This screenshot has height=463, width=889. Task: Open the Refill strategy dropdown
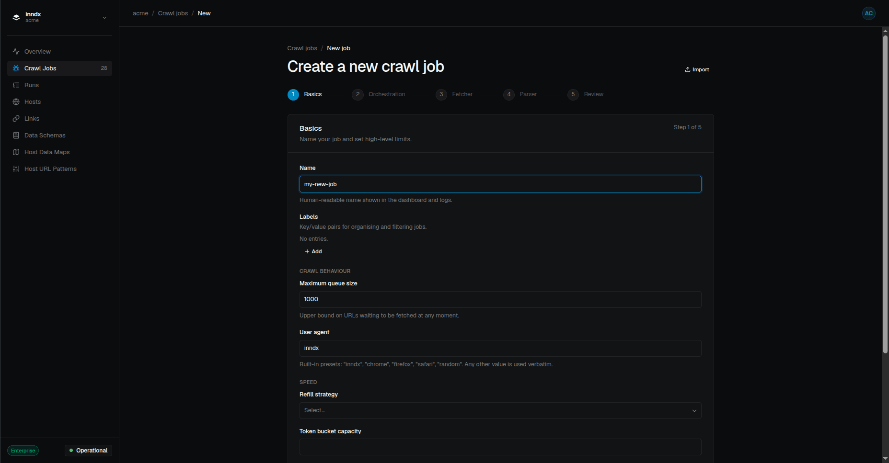pos(500,411)
